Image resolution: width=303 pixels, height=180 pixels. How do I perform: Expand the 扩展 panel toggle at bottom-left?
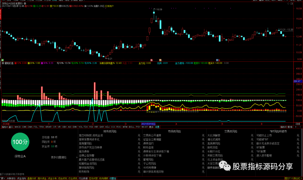3,178
